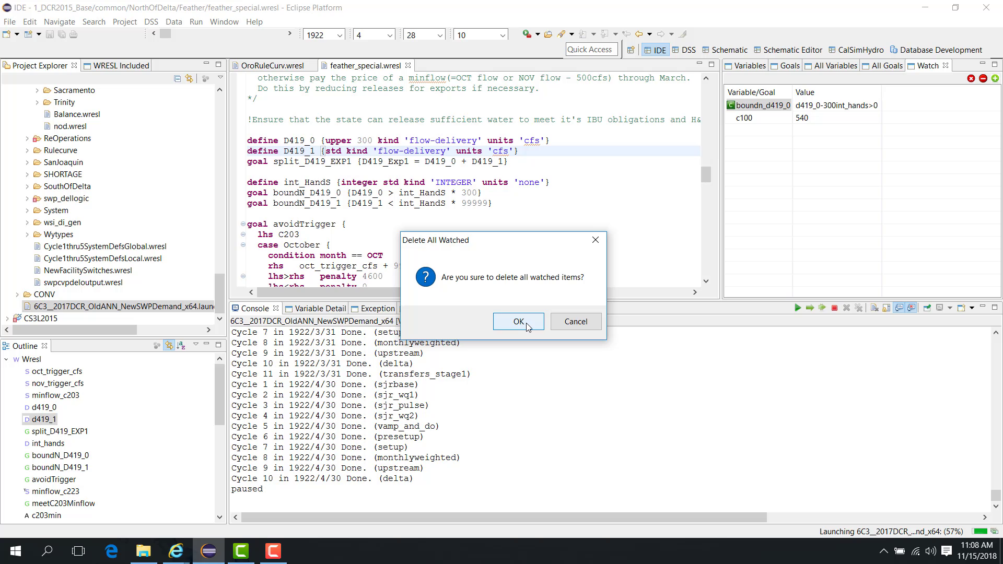1003x564 pixels.
Task: Click the Display Selected Console monitor icon
Action: click(x=939, y=308)
